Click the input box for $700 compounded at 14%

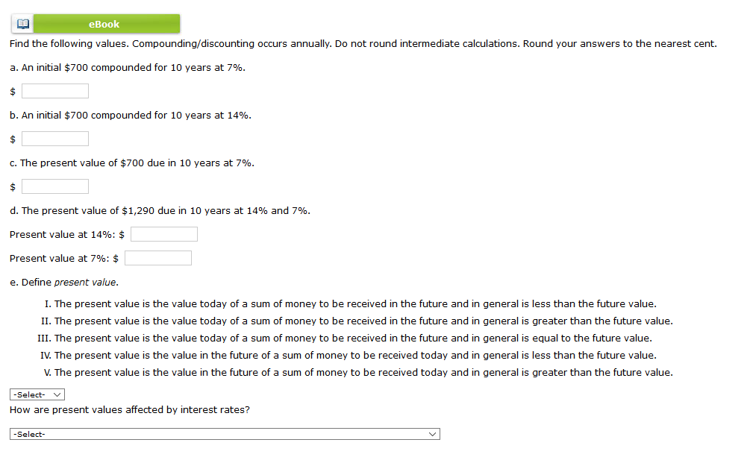coord(54,138)
